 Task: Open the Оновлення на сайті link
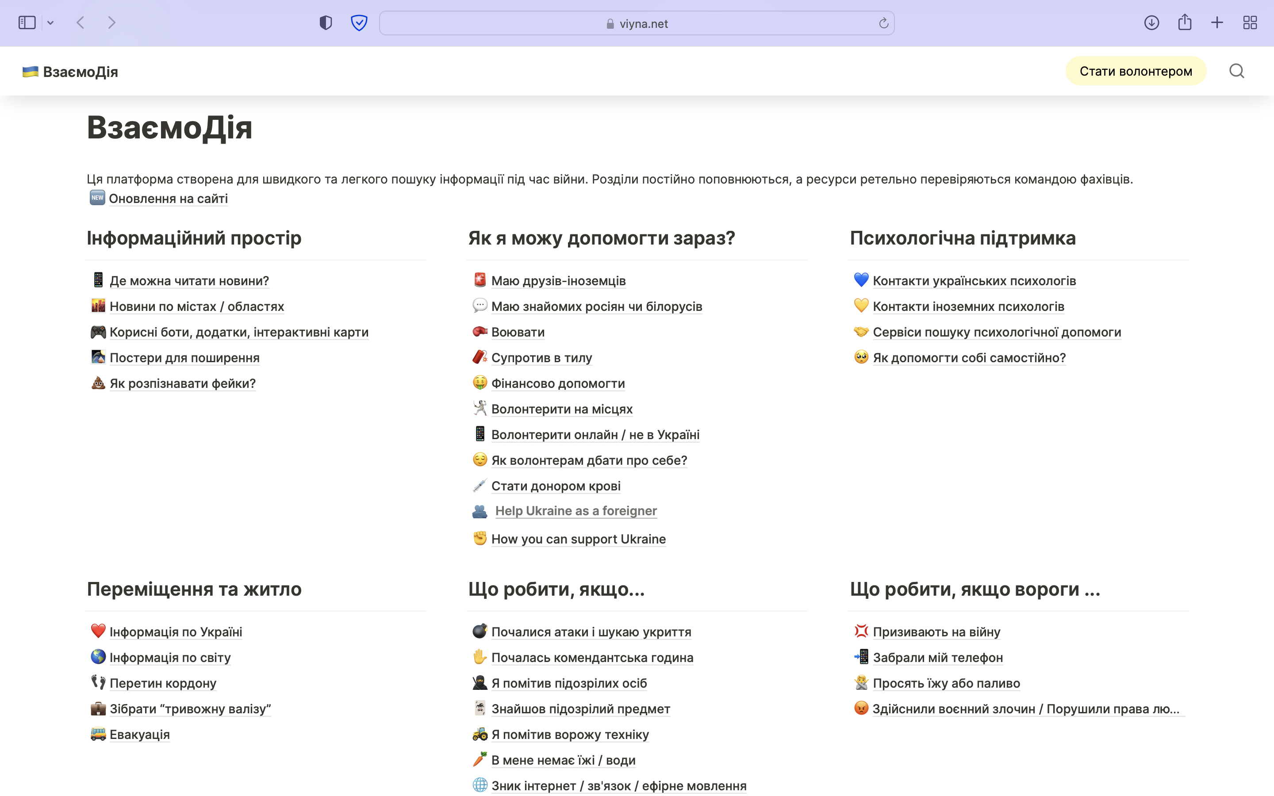point(168,199)
